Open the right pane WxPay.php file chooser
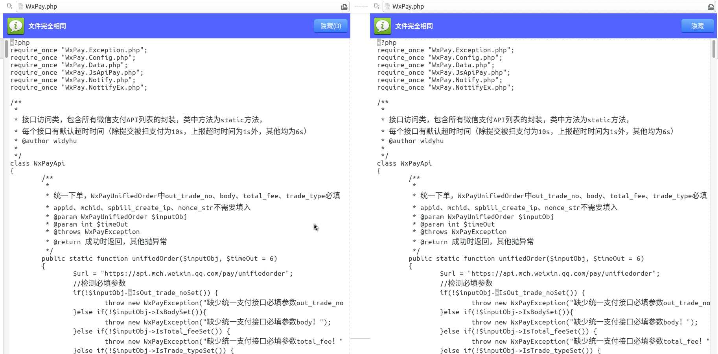Screen dimensions: 718x354 549,6
